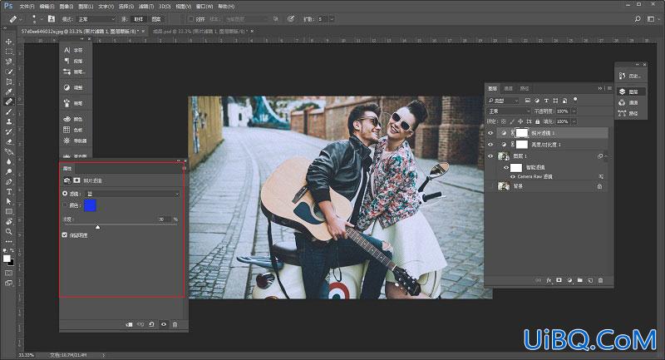Select the Hand tool
This screenshot has height=360, width=665.
coord(9,222)
